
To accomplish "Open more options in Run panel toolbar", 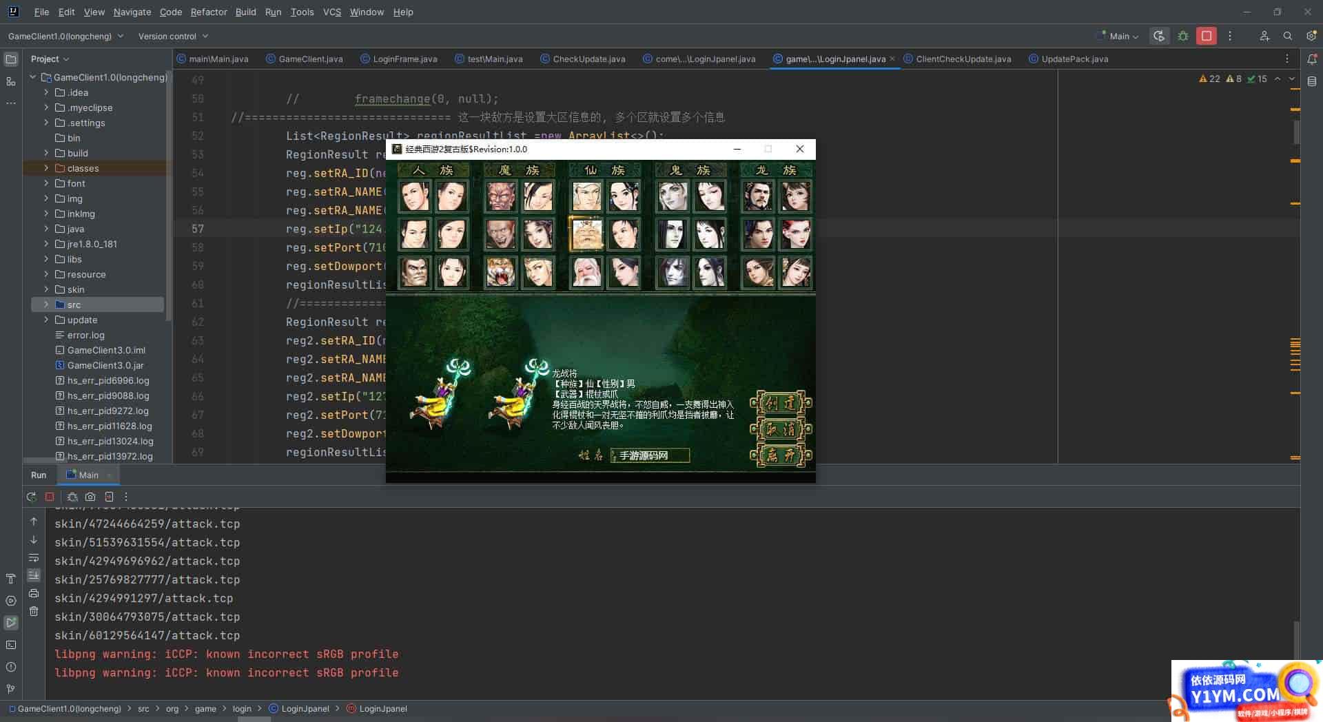I will [x=126, y=497].
